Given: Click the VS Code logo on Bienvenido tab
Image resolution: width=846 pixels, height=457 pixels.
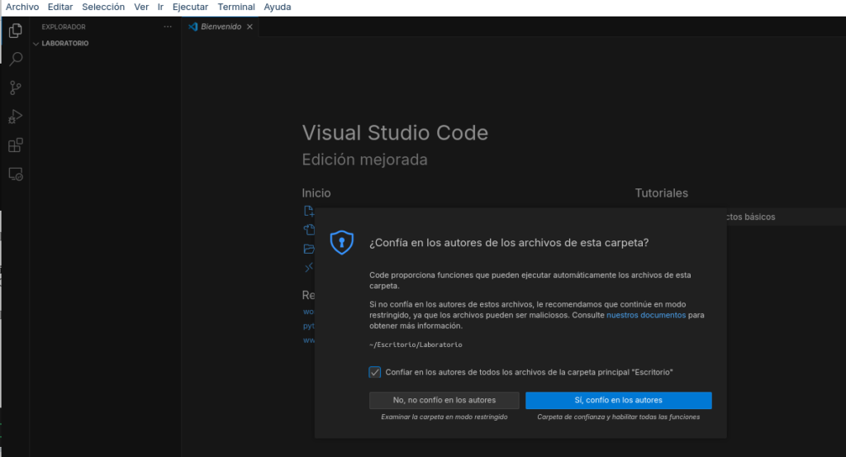Looking at the screenshot, I should click(193, 26).
